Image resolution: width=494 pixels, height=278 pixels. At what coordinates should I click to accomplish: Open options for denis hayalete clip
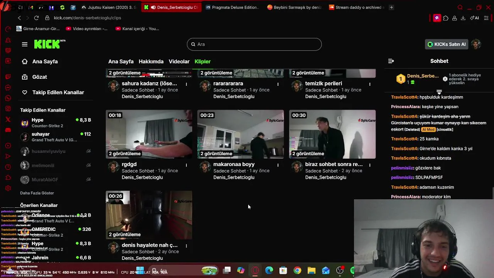(x=186, y=246)
